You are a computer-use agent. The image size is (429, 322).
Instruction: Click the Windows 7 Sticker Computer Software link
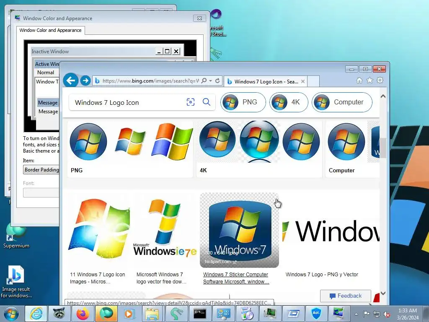236,278
